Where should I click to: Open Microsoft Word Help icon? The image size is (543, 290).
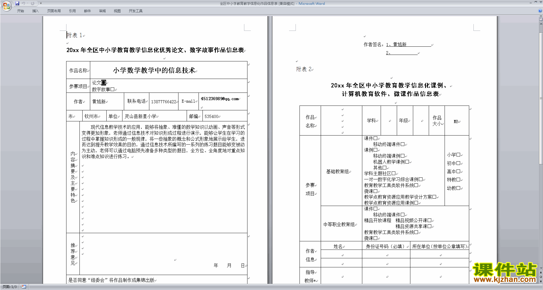[540, 11]
